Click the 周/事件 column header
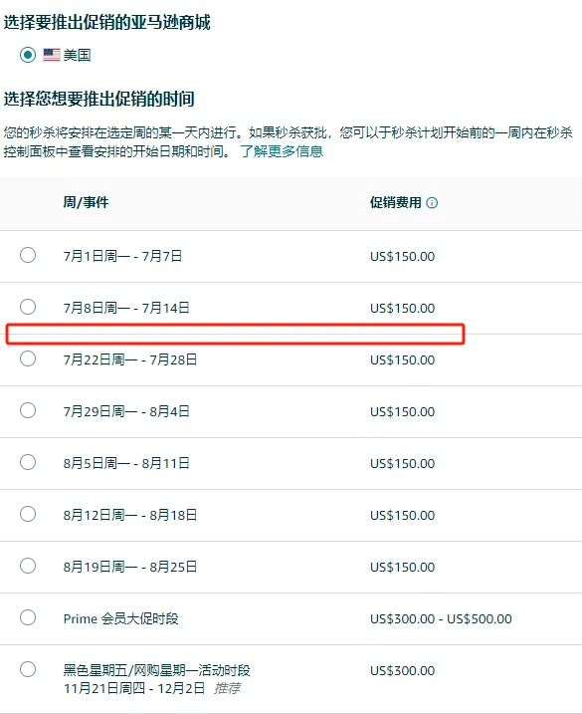582x714 pixels. tap(86, 202)
